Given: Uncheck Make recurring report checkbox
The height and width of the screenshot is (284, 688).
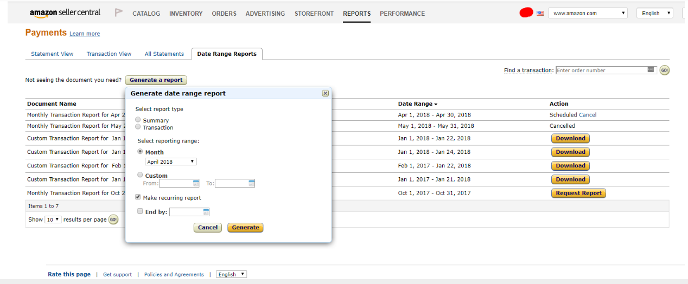Looking at the screenshot, I should coord(138,197).
